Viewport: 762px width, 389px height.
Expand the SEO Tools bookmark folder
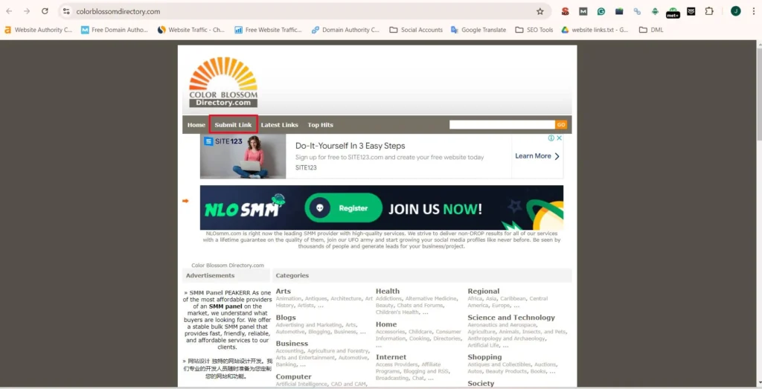(x=534, y=30)
